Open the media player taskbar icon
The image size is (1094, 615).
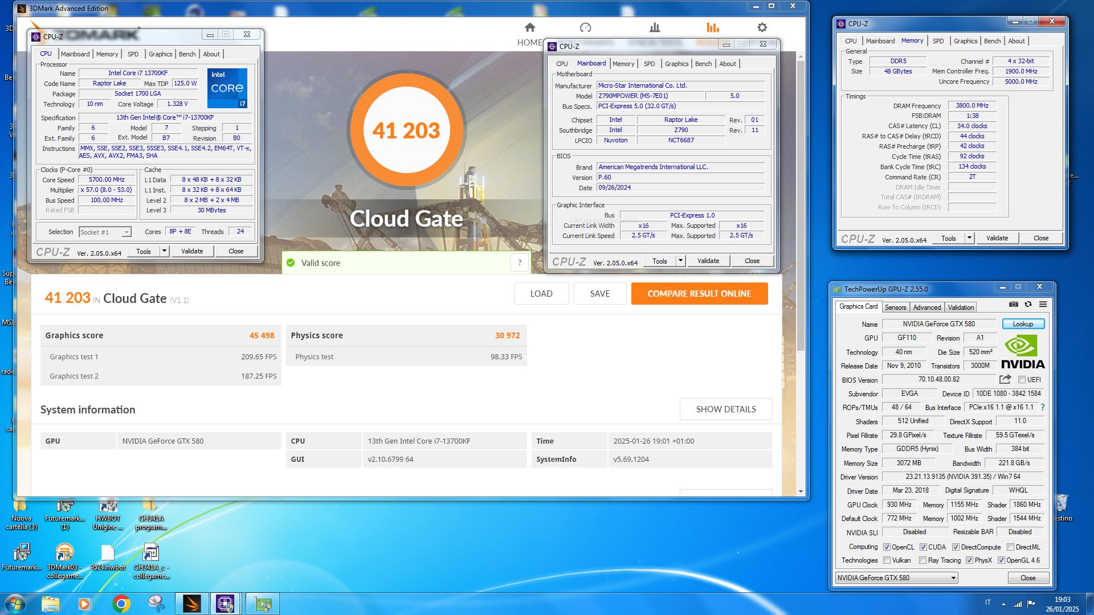tap(85, 604)
